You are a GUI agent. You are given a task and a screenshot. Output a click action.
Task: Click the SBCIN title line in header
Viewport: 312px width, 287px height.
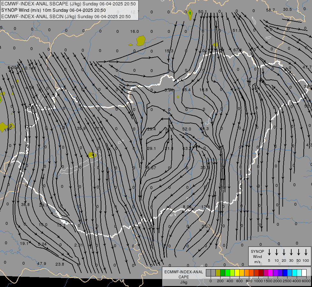[x=66, y=17]
